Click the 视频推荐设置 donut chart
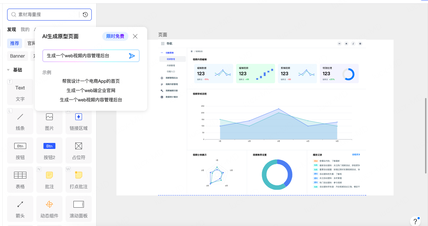This screenshot has width=428, height=226. 277,175
